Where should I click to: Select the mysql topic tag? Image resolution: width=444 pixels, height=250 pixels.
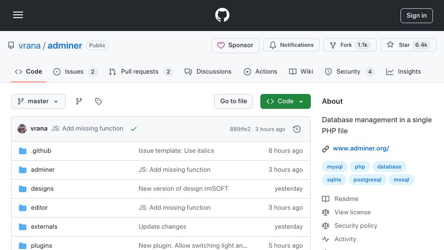335,167
